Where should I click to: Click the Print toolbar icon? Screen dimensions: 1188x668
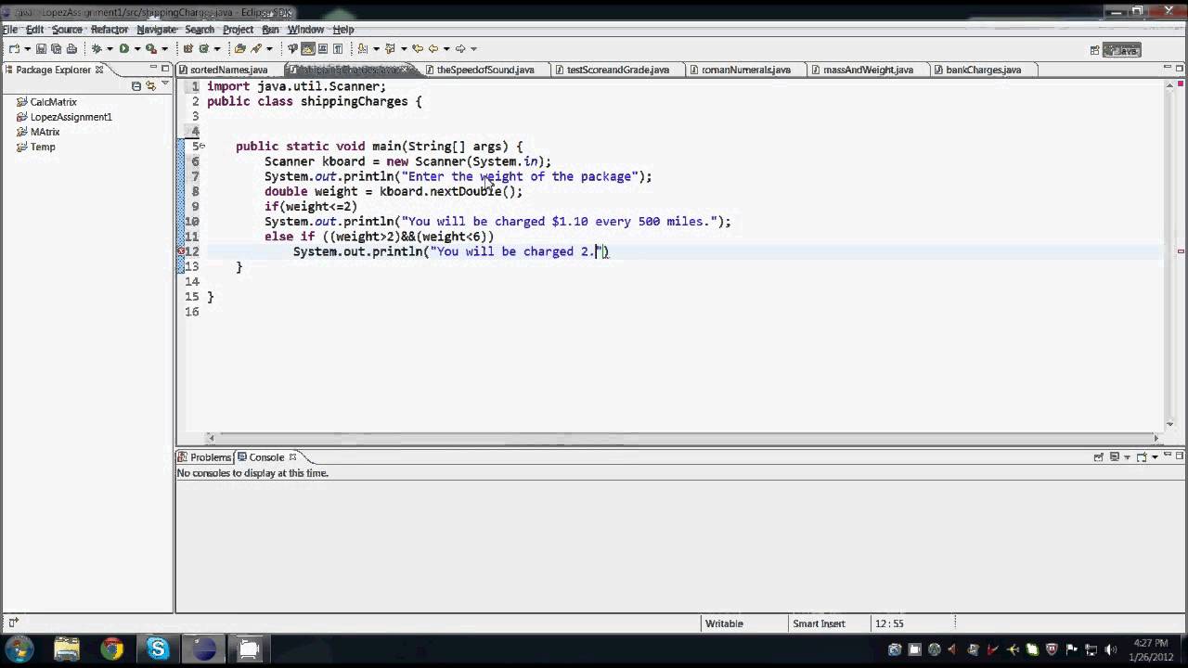[71, 48]
